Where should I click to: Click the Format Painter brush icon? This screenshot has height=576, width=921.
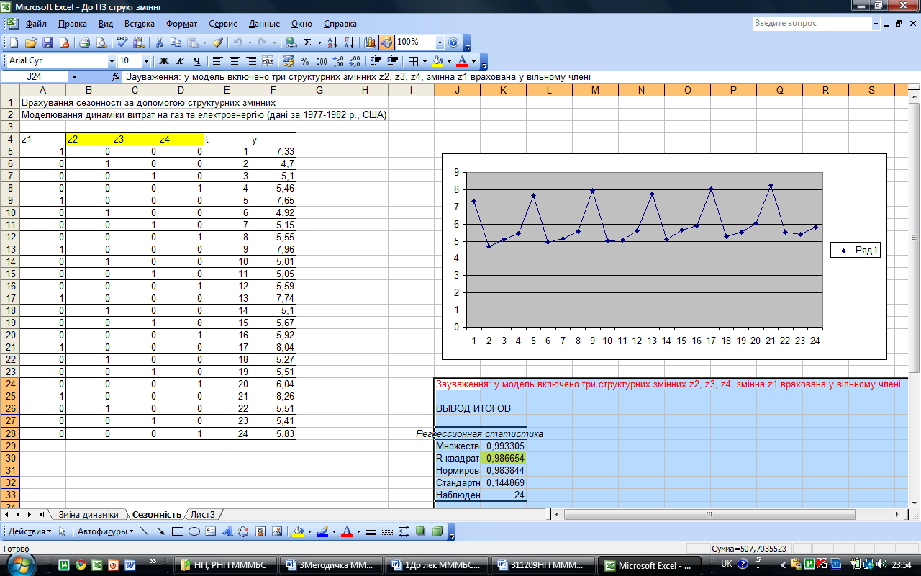(x=218, y=42)
